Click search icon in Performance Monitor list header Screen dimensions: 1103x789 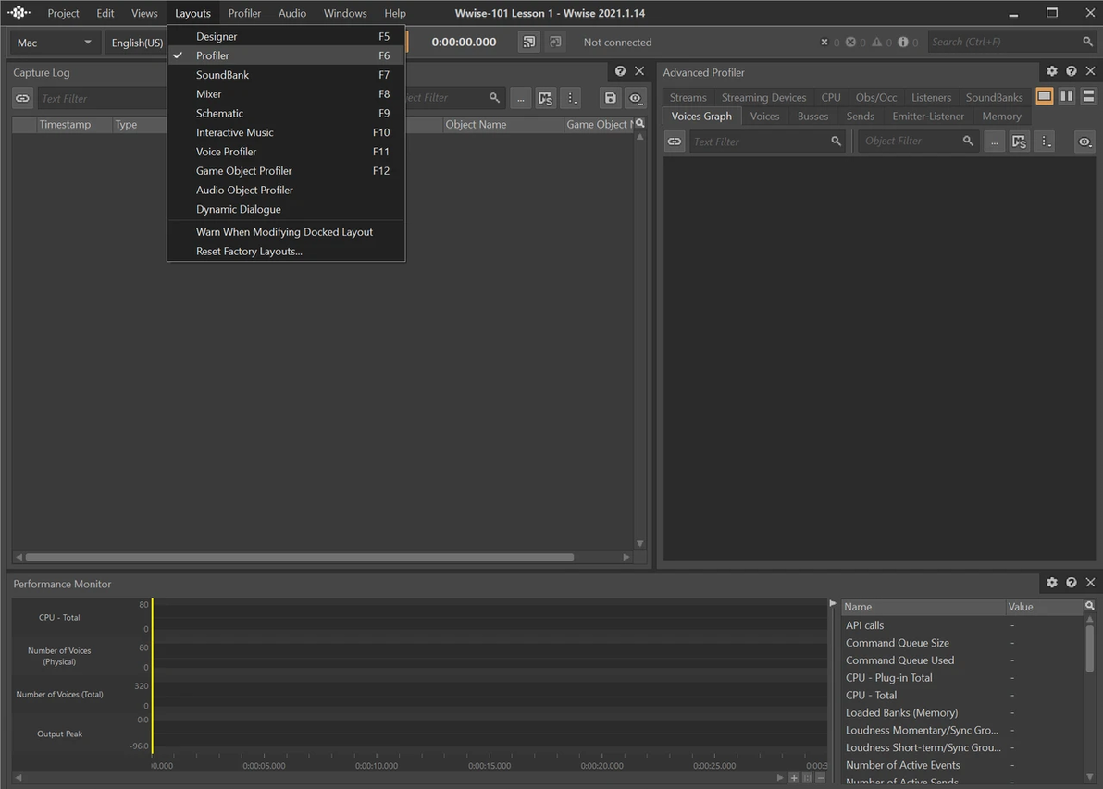click(1090, 606)
